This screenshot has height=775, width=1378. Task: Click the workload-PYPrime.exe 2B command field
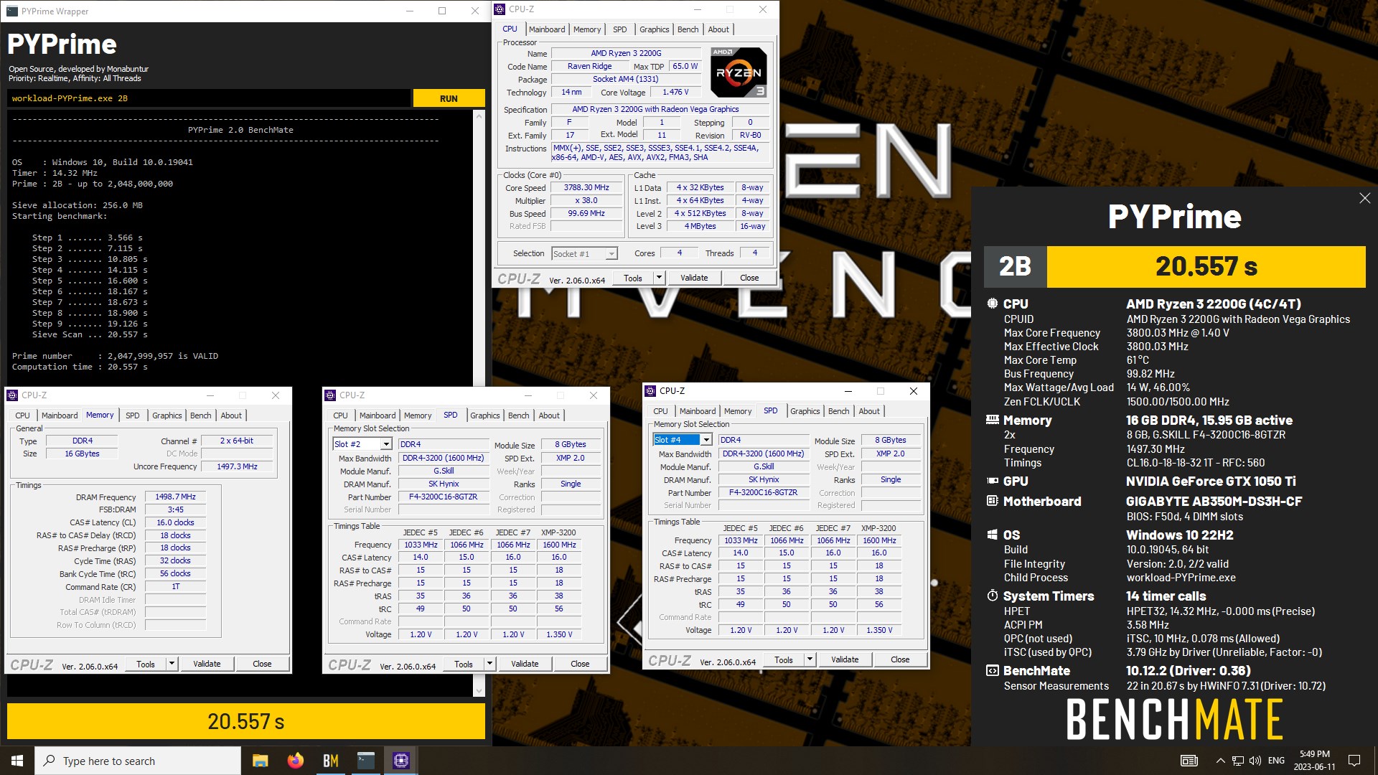pos(209,98)
